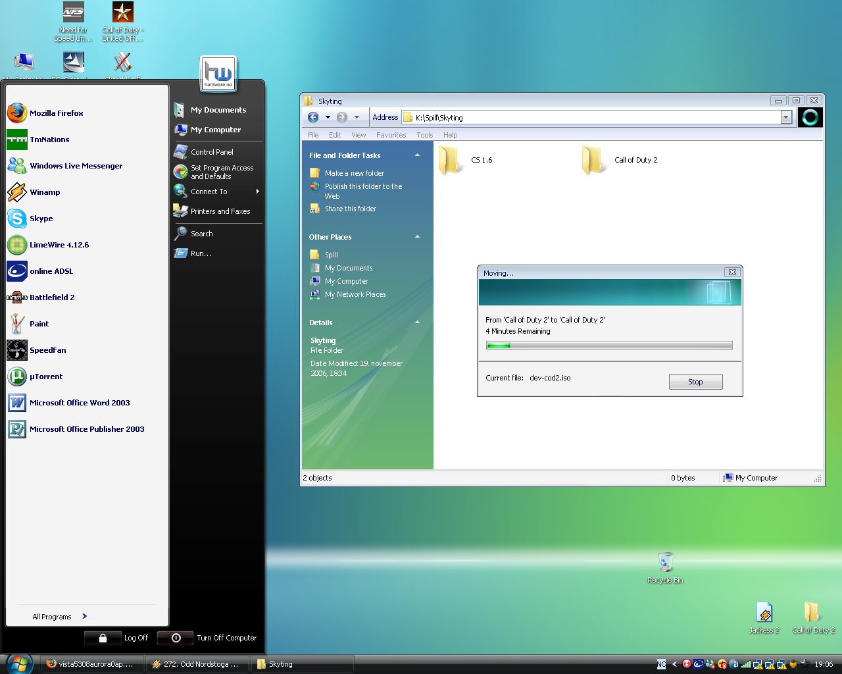
Task: Collapse the File and Folder Tasks section
Action: [417, 155]
